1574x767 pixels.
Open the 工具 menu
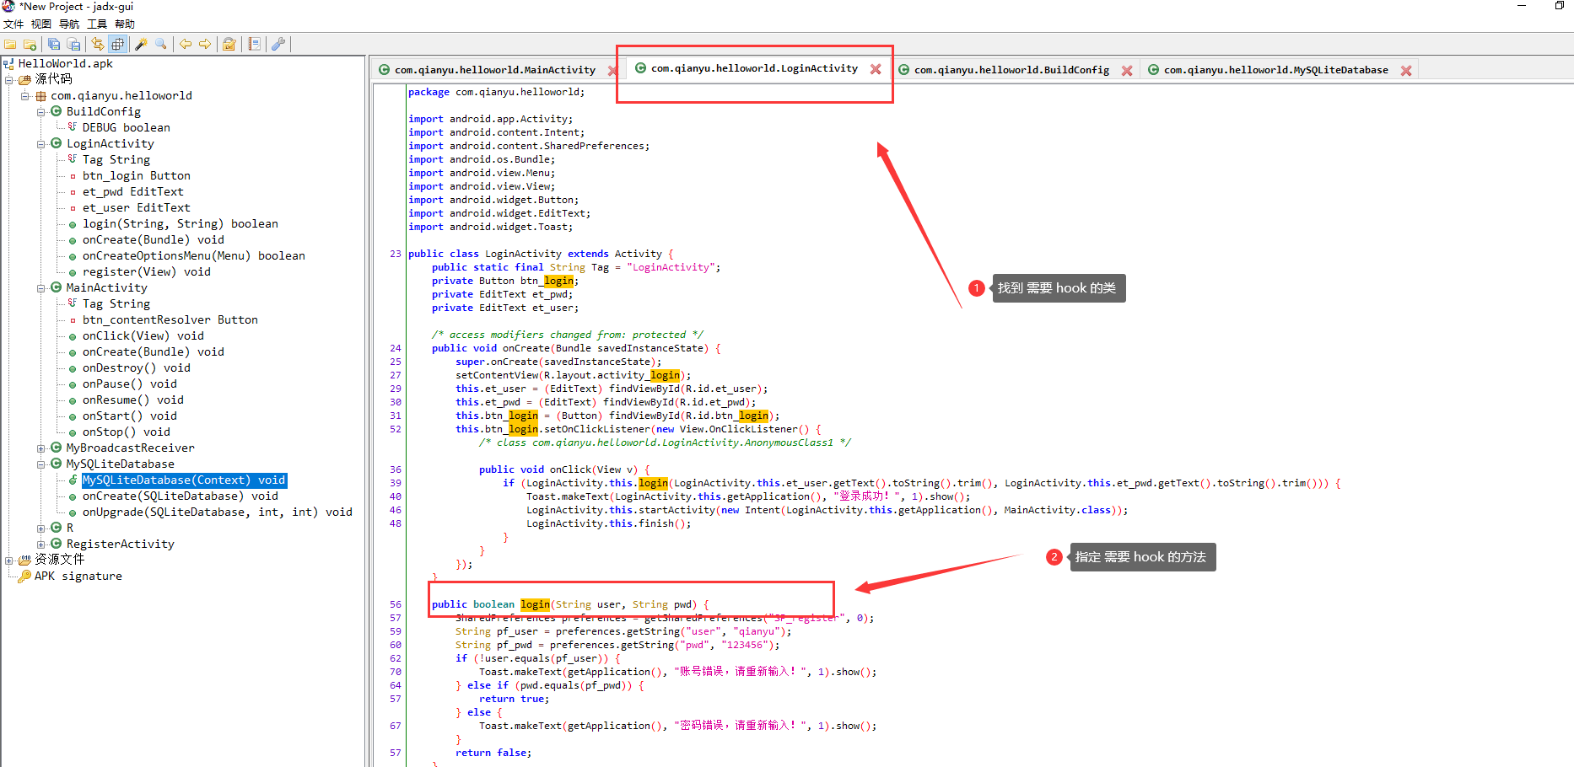(96, 23)
